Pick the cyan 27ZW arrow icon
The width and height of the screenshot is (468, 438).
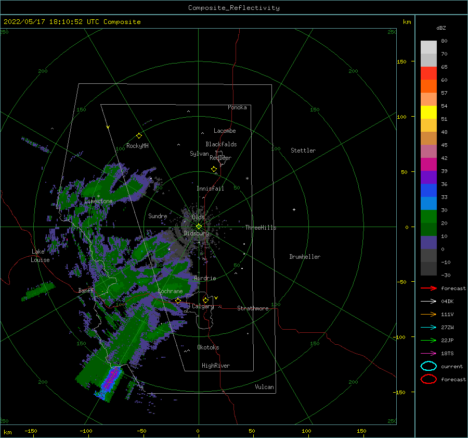tap(428, 328)
